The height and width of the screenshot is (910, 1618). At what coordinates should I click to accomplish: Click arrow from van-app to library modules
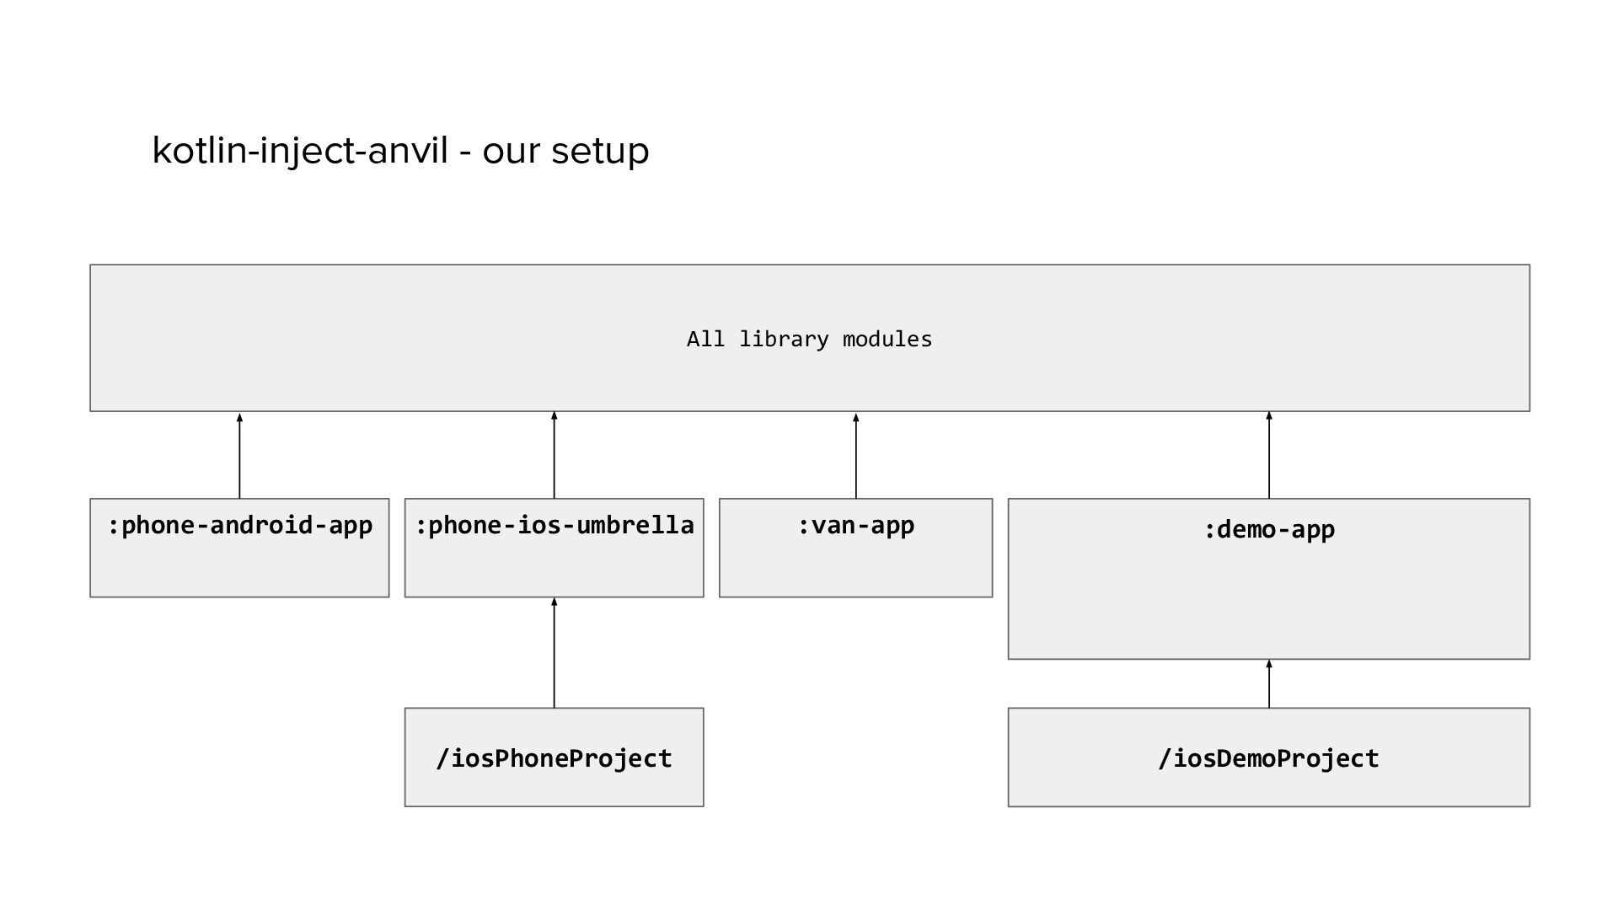click(x=855, y=455)
